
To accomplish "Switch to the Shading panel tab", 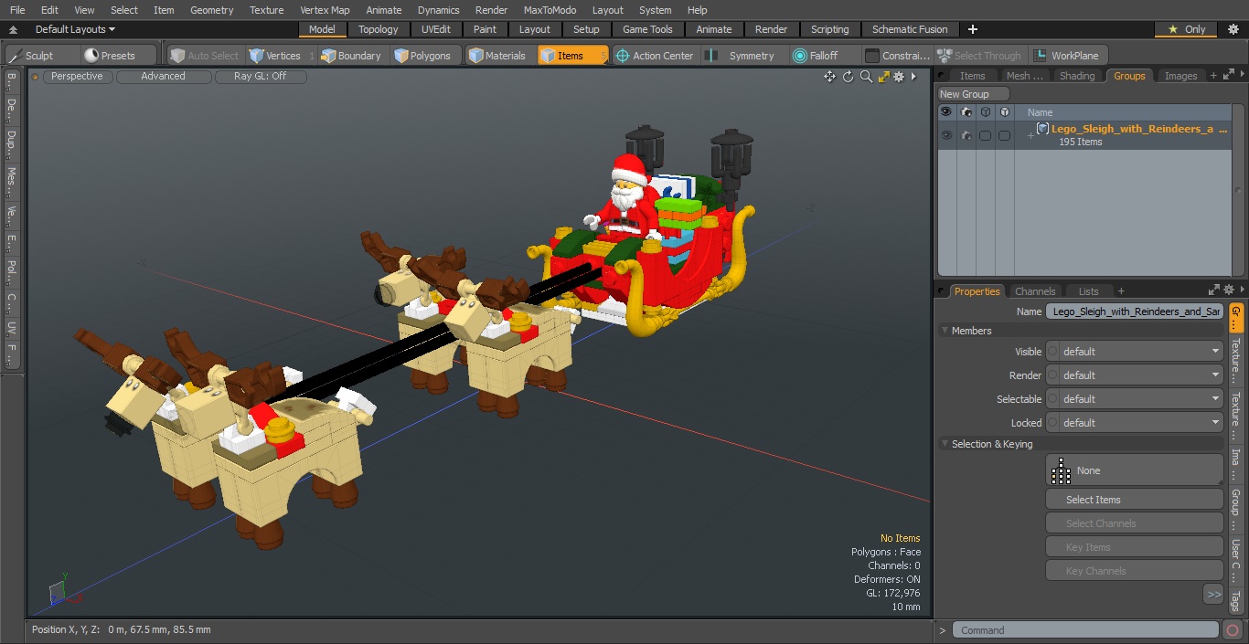I will (1077, 76).
